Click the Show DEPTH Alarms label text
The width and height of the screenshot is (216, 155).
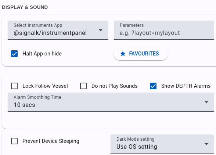pos(186,86)
